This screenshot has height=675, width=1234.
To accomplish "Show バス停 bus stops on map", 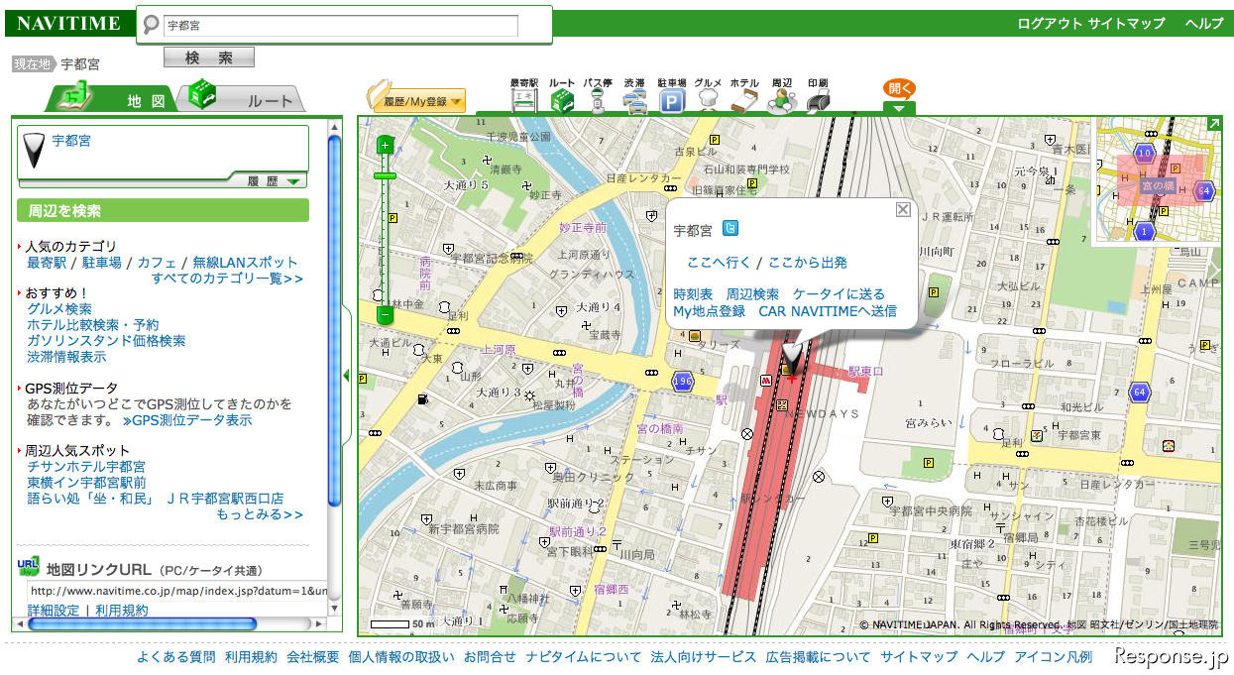I will pyautogui.click(x=598, y=98).
